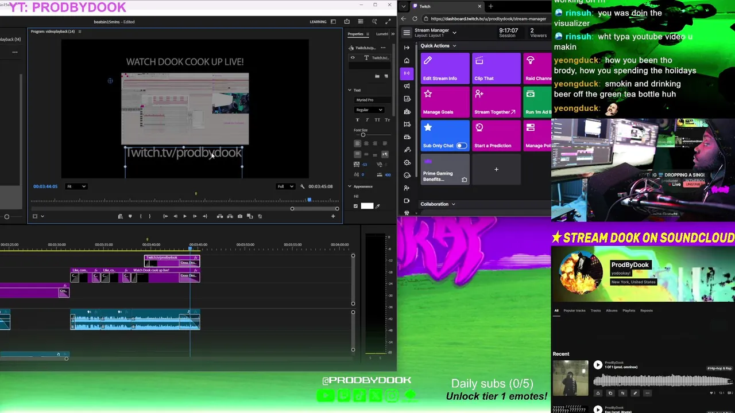
Task: Open Twitch hamburger menu
Action: click(407, 33)
